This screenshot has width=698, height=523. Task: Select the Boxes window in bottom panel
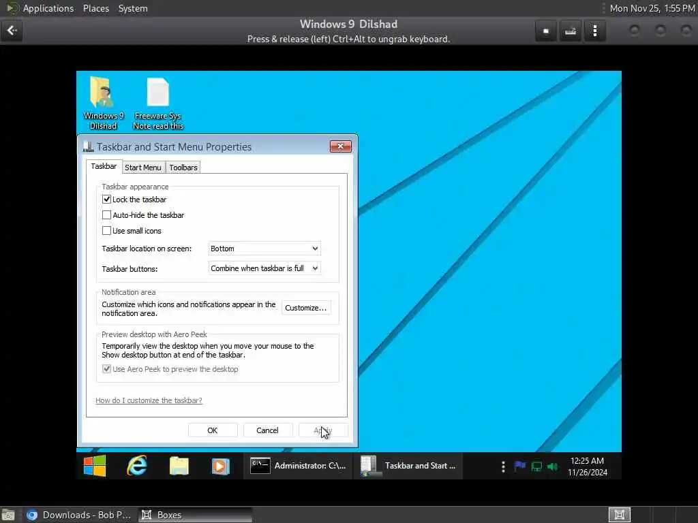pyautogui.click(x=195, y=515)
